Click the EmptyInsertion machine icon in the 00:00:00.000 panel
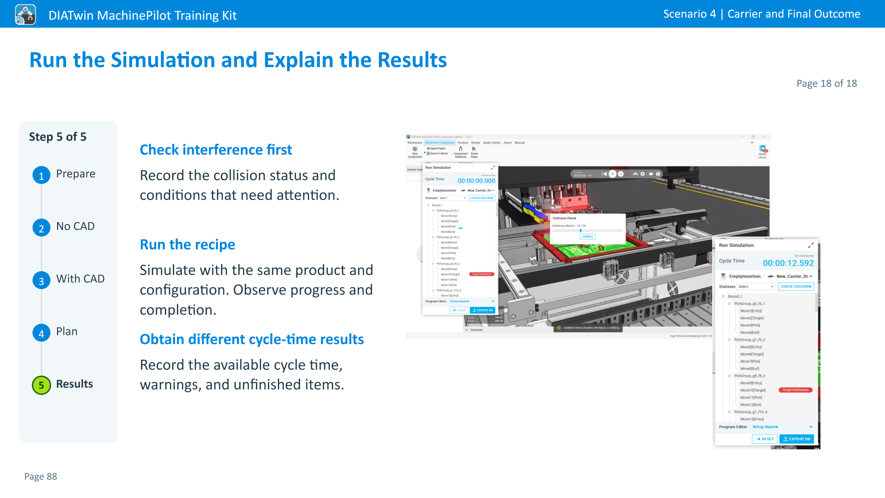Viewport: 885px width, 498px height. 429,190
